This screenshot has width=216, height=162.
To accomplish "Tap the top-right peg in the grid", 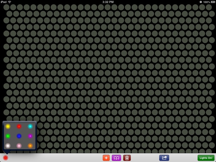I will coord(209,7).
